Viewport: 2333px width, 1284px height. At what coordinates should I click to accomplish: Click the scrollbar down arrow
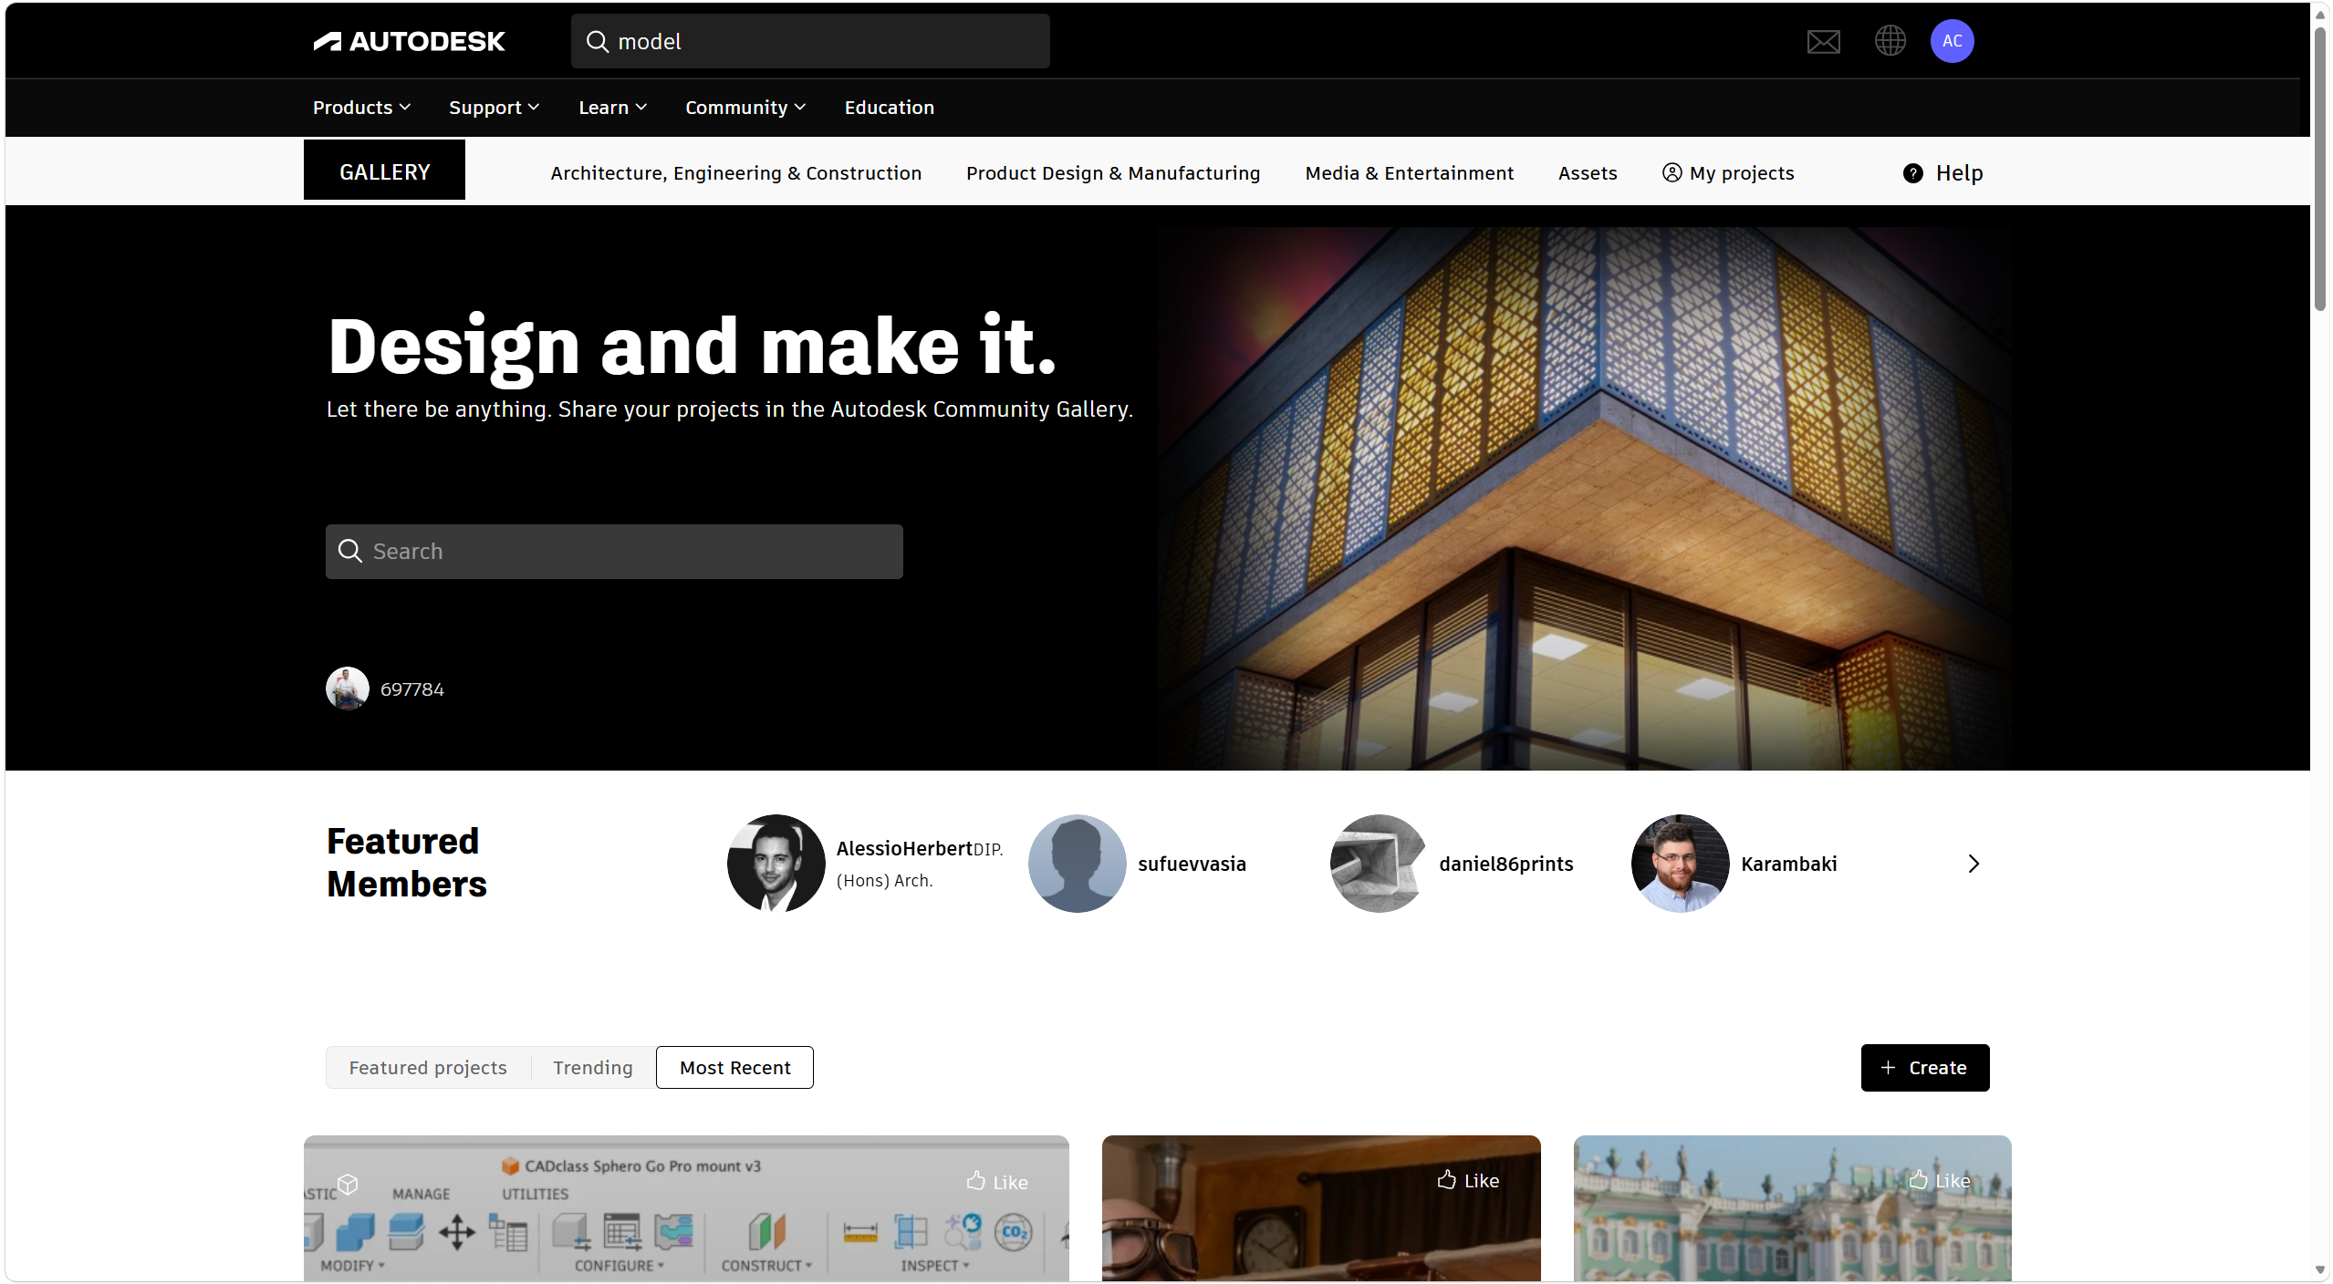pyautogui.click(x=2320, y=1270)
